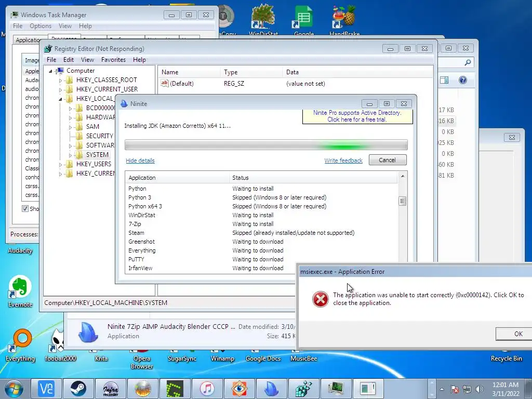Click the error icon in msiexec dialog
Viewport: 532px width, 399px height.
tap(320, 299)
